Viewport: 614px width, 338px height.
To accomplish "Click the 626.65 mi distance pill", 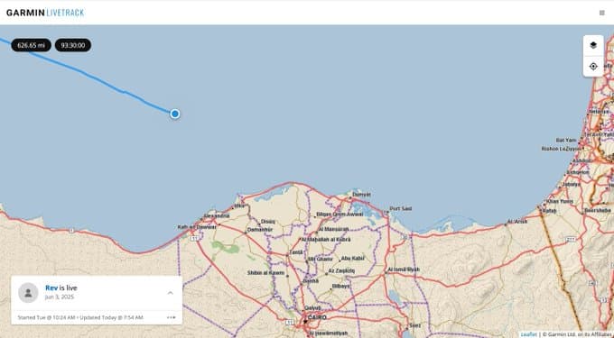I will click(31, 45).
